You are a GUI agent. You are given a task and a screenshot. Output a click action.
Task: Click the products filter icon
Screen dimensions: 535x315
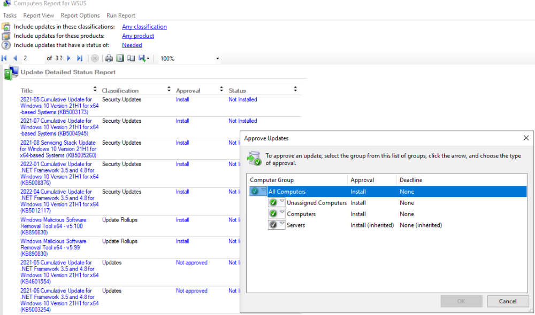pyautogui.click(x=6, y=36)
